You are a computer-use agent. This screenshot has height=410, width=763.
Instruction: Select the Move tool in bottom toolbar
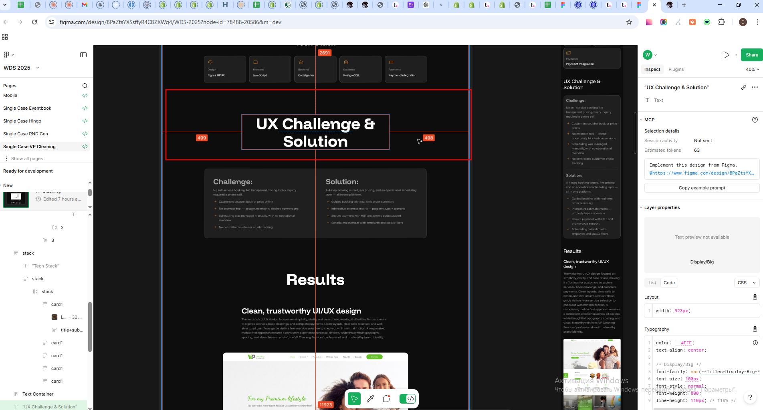tap(354, 399)
